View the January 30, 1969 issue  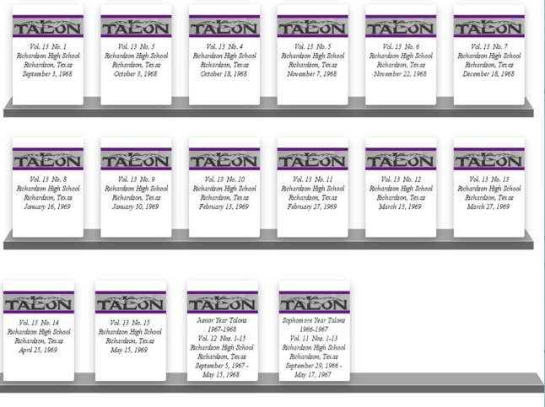tap(136, 193)
